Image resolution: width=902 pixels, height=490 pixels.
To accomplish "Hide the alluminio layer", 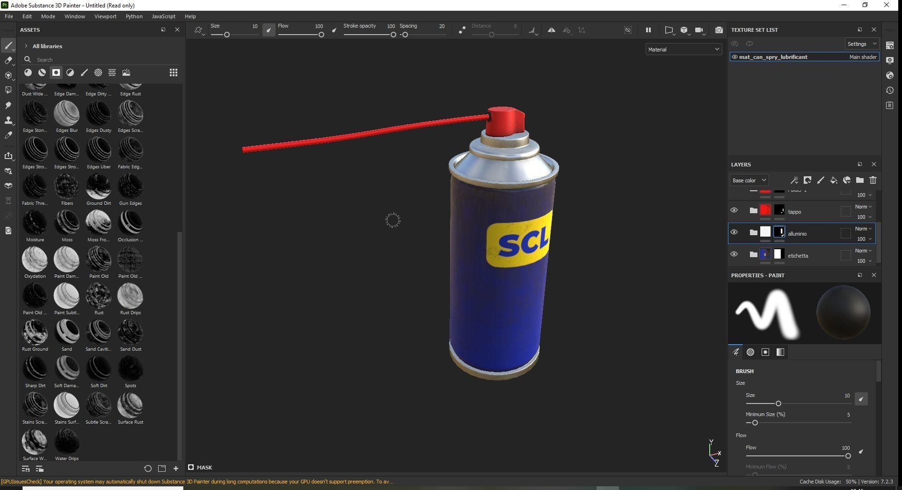I will tap(734, 232).
